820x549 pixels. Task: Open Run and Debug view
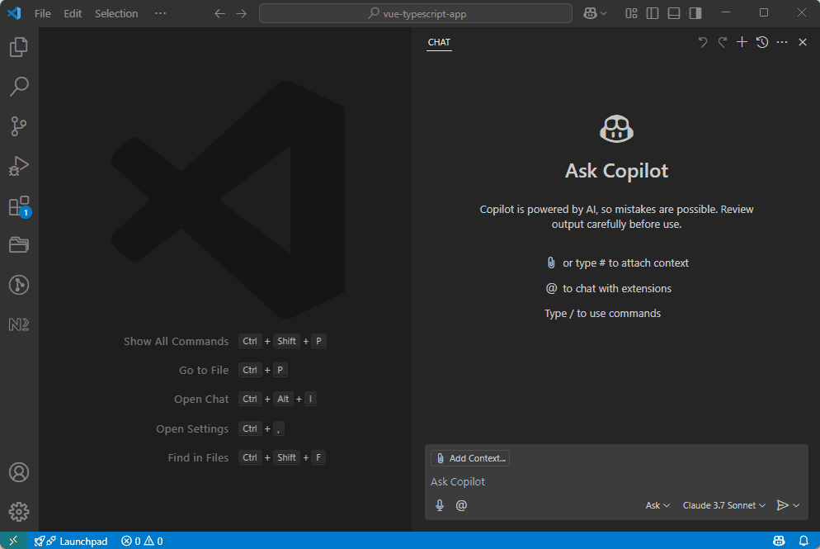[x=19, y=166]
